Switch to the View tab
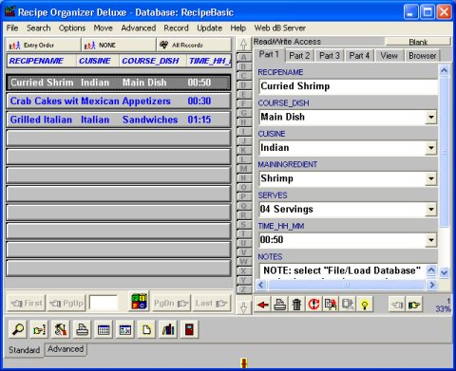Image resolution: width=456 pixels, height=371 pixels. point(389,56)
